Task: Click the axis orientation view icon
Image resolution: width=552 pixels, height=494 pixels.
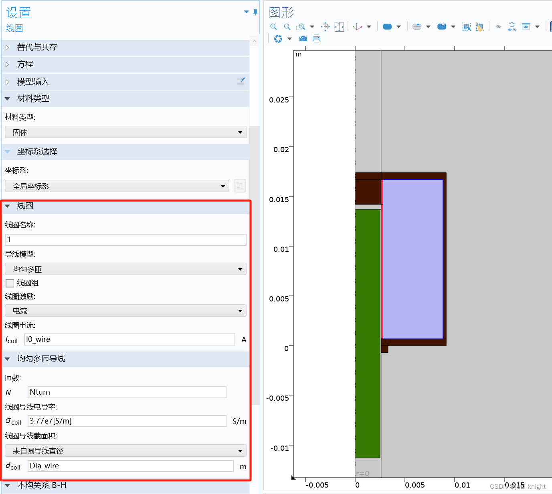Action: click(x=358, y=27)
